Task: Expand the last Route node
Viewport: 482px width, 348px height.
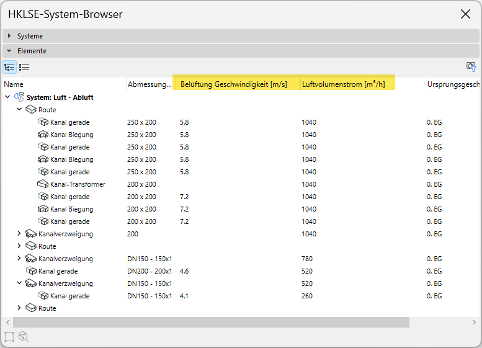Action: 19,308
